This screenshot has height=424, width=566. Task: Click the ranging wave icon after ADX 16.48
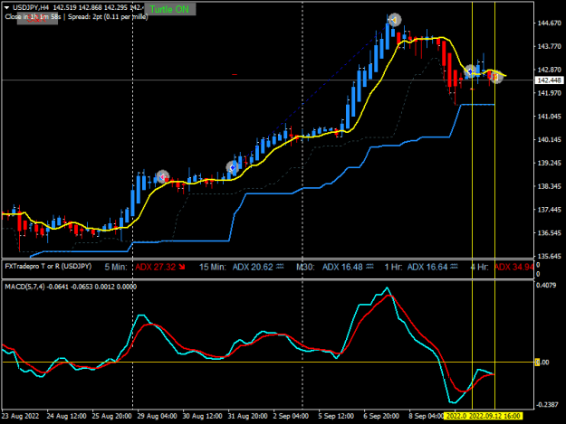pos(369,267)
